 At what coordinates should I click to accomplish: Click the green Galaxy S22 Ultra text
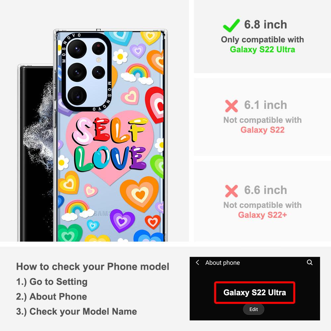(262, 50)
